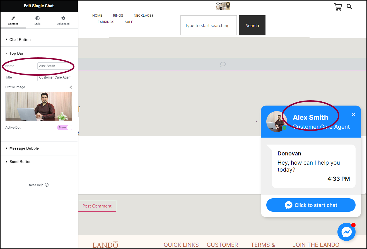Click the Messenger logo on the start chat button
Image resolution: width=367 pixels, height=249 pixels.
click(x=289, y=205)
